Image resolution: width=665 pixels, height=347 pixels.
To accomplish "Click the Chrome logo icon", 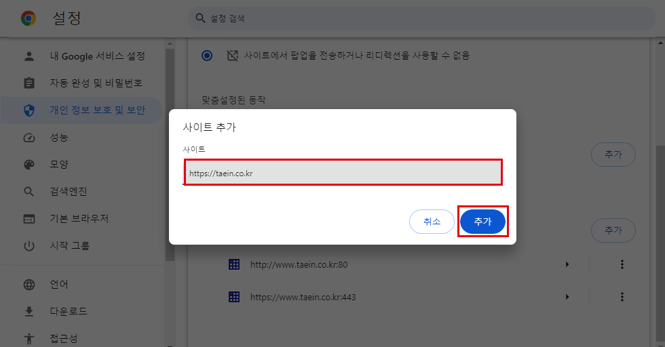I will point(28,19).
